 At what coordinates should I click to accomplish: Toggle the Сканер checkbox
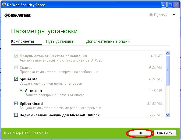tap(16, 67)
